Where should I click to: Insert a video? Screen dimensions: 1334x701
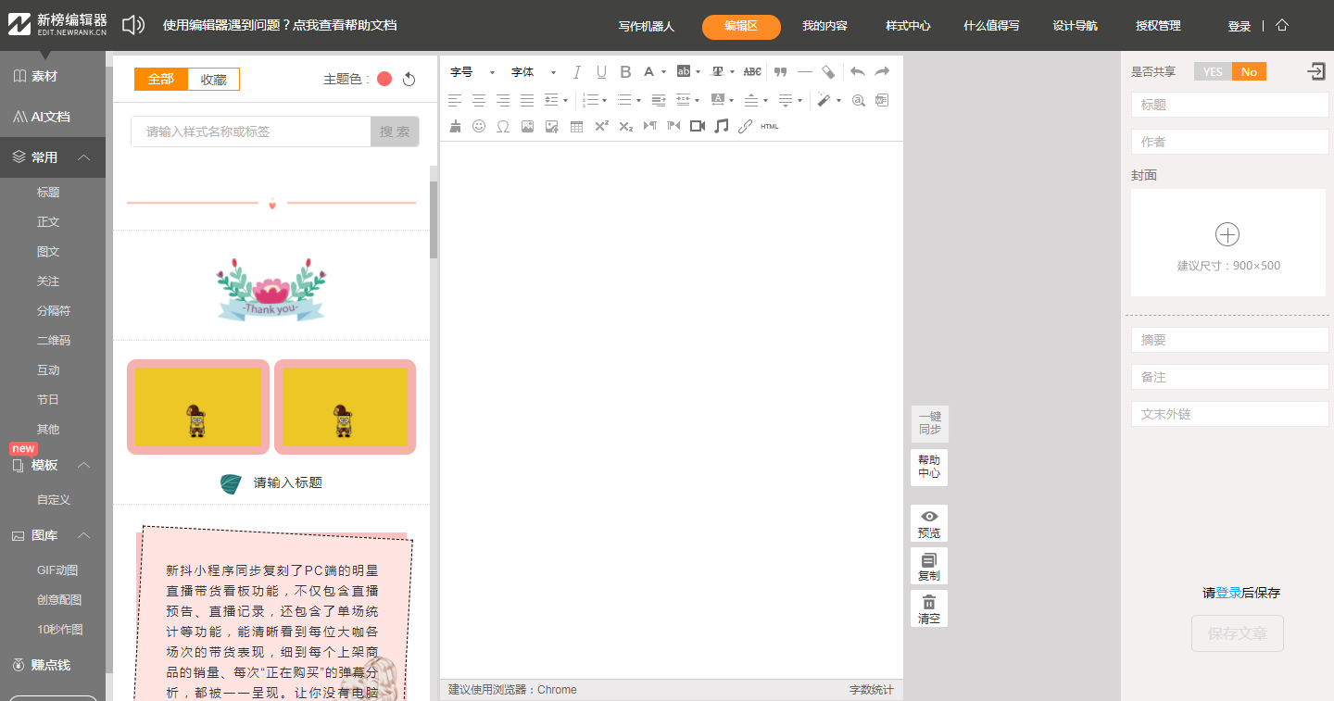click(x=698, y=126)
